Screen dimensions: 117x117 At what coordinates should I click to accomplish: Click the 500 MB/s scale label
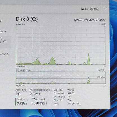[102, 70]
